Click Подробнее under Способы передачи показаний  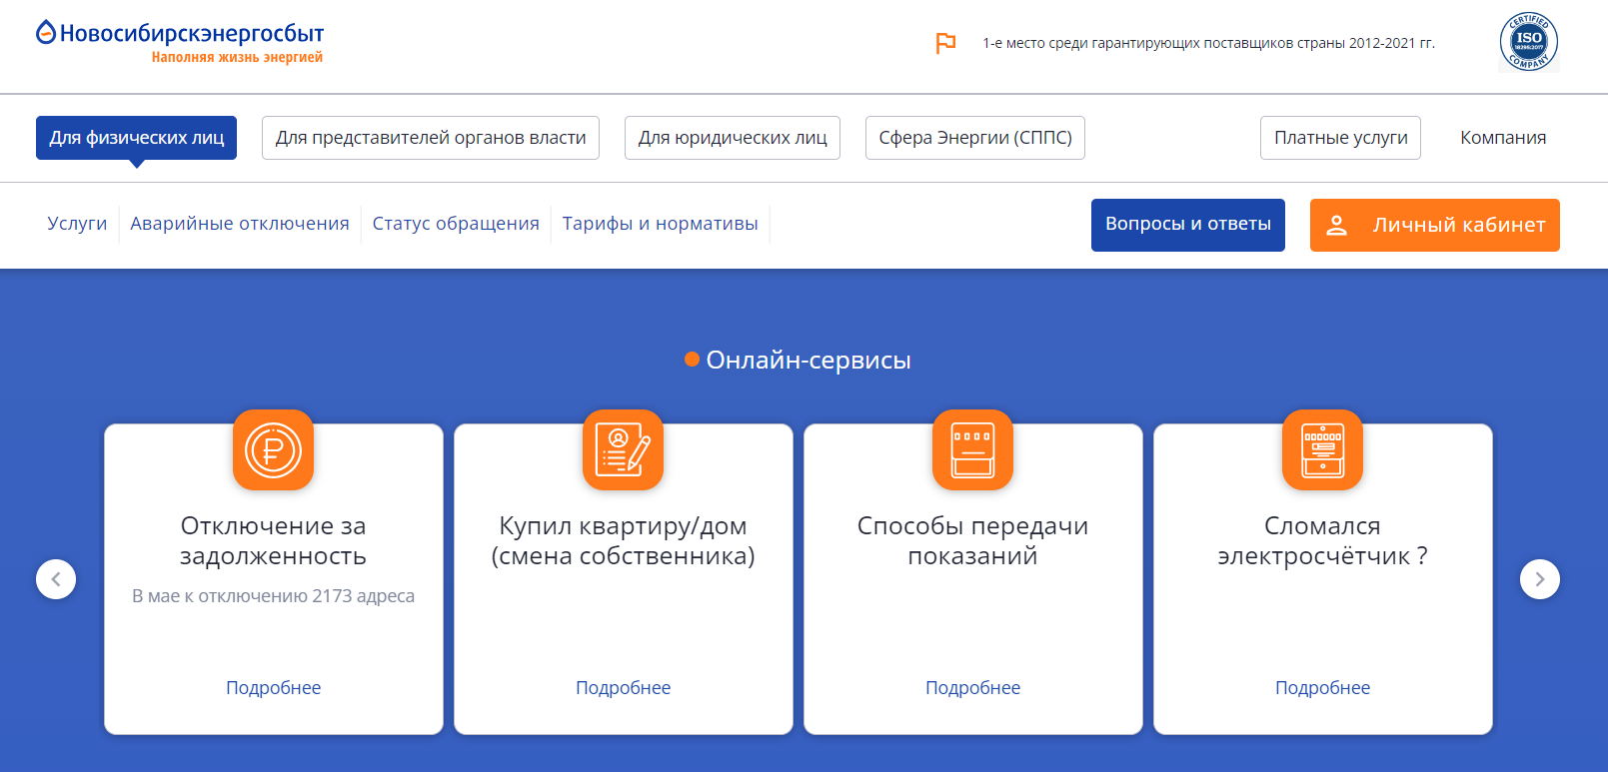(972, 688)
